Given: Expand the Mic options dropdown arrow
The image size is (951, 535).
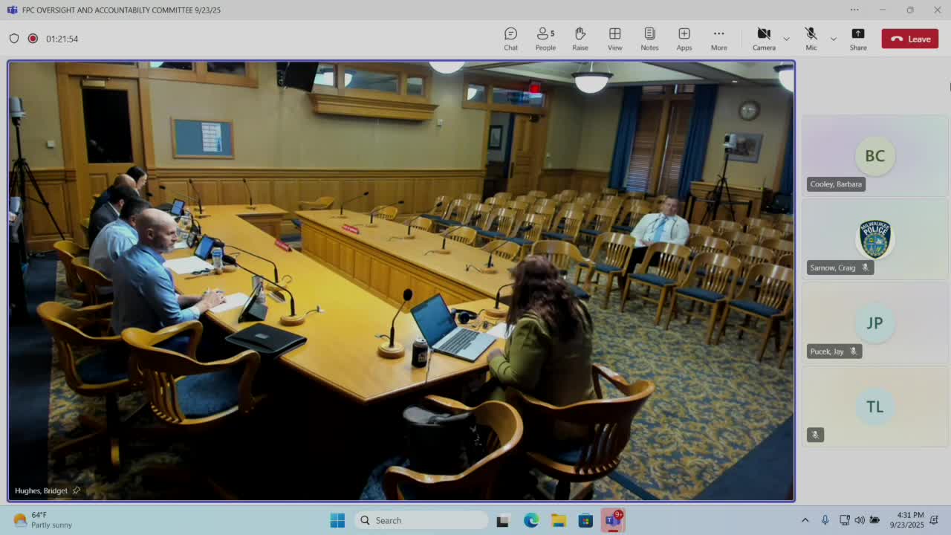Looking at the screenshot, I should tap(833, 39).
